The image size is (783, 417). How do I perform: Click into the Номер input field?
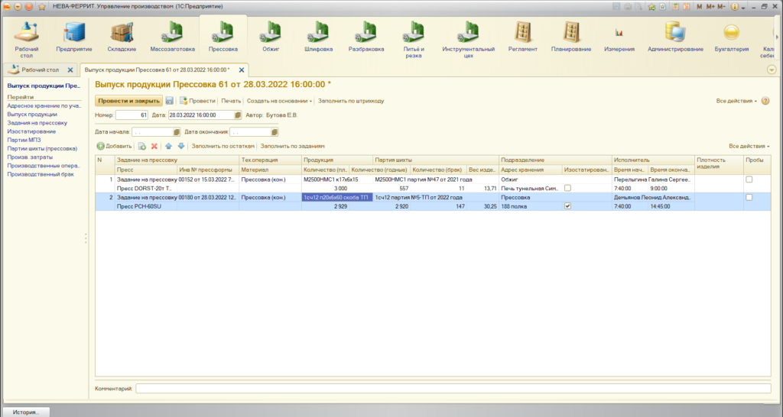132,115
